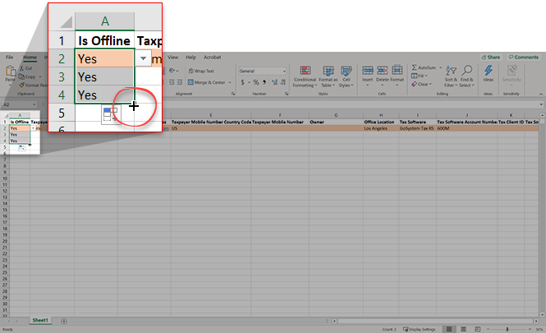The width and height of the screenshot is (546, 333).
Task: Open Alignment settings dialog launcher
Action: [x=233, y=94]
